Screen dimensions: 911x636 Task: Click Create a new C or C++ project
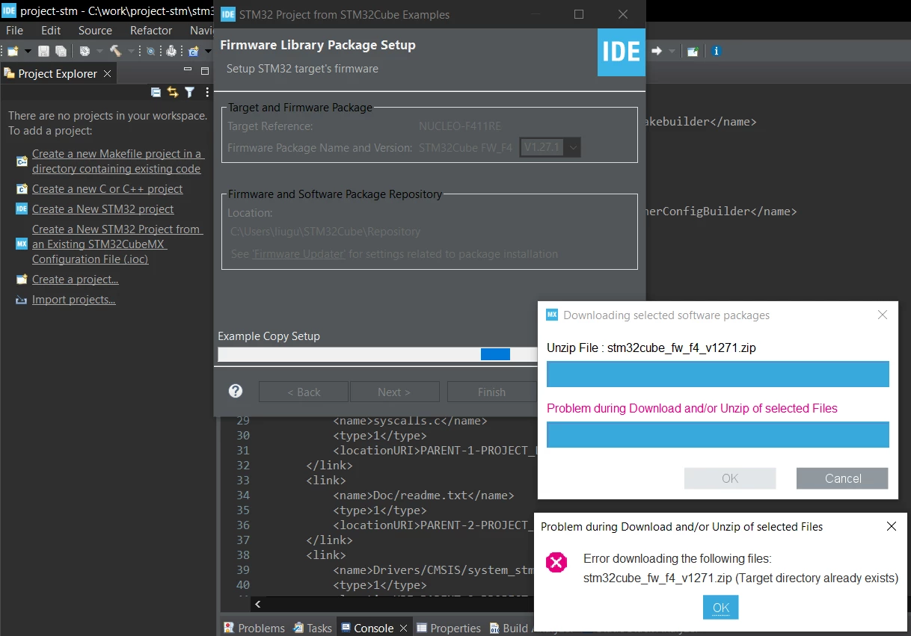(108, 189)
